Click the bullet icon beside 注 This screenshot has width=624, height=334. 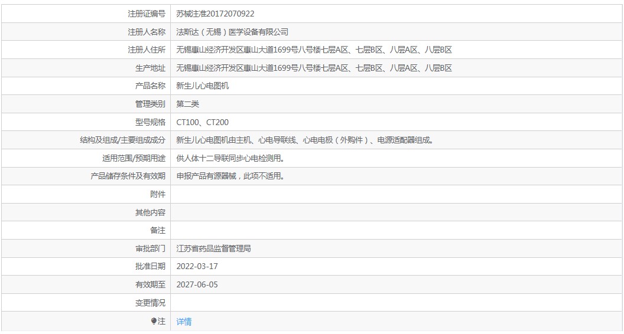pos(154,322)
